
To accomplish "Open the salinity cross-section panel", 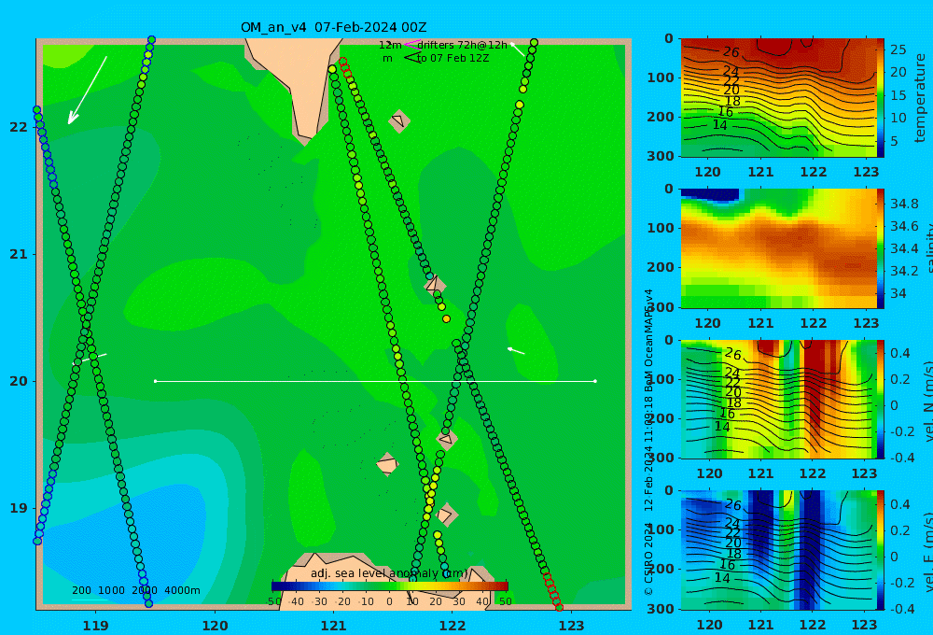I will pyautogui.click(x=778, y=248).
